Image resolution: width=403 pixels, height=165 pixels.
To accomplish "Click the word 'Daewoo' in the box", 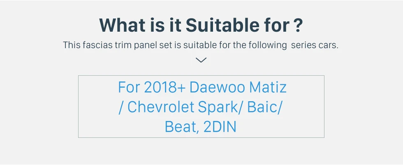I will click(x=215, y=87).
